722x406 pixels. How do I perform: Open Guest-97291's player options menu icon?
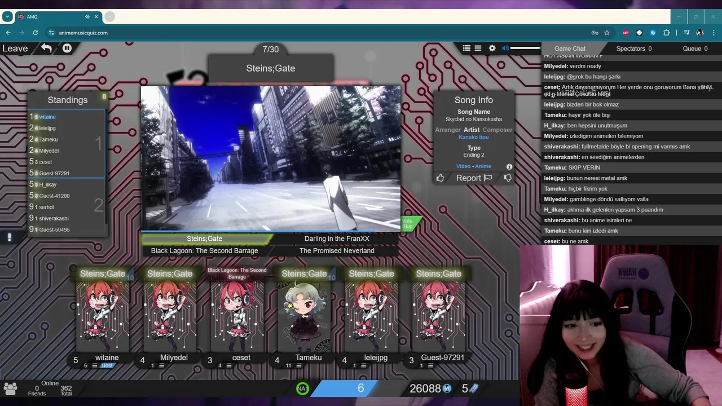click(430, 365)
